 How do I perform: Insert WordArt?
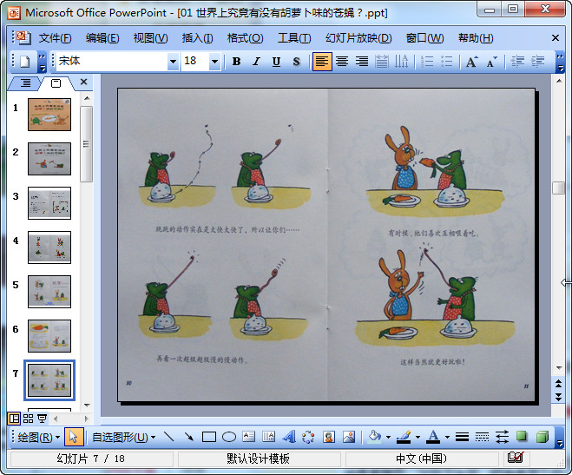click(288, 437)
